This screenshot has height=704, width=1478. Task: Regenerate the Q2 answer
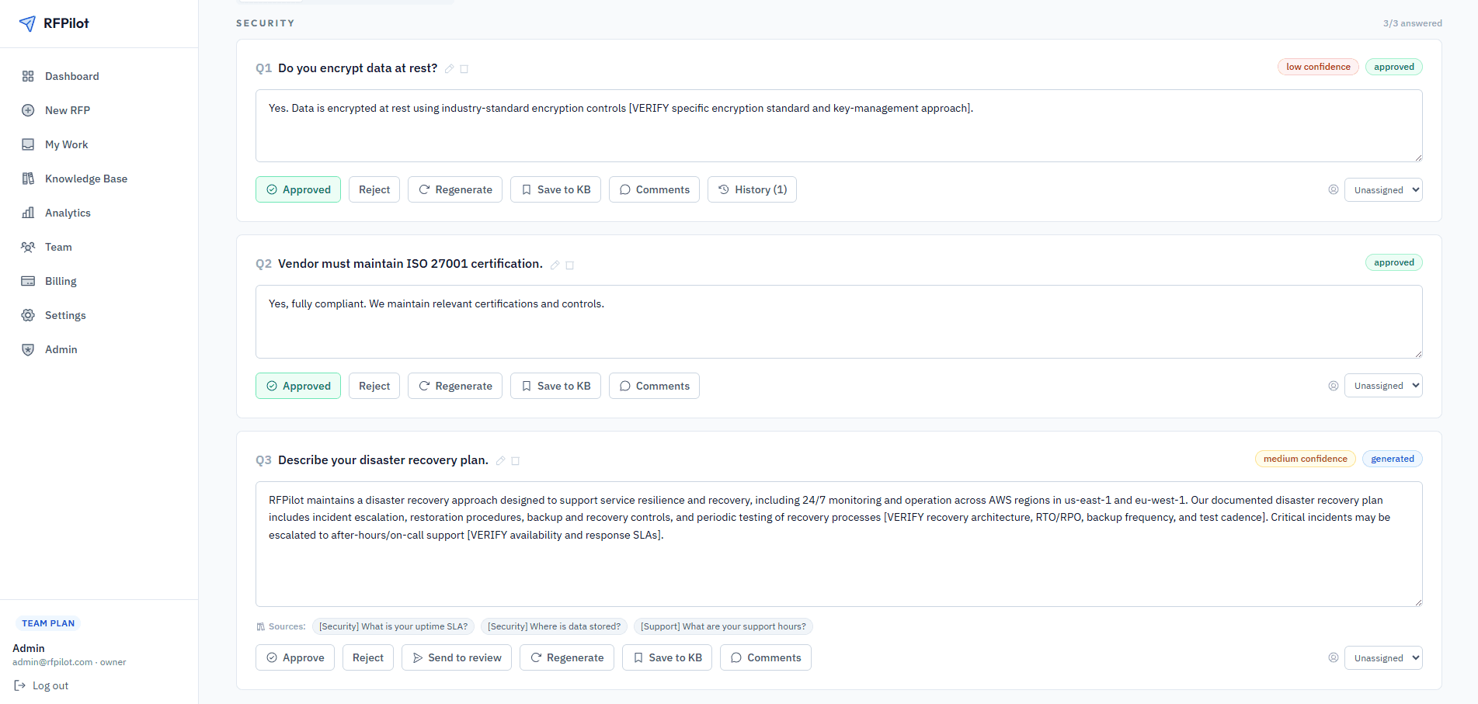point(455,386)
